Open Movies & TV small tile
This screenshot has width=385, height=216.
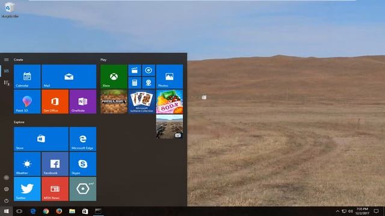pos(135,70)
